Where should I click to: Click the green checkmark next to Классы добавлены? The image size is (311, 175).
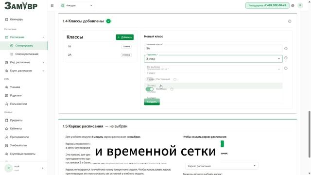108,21
